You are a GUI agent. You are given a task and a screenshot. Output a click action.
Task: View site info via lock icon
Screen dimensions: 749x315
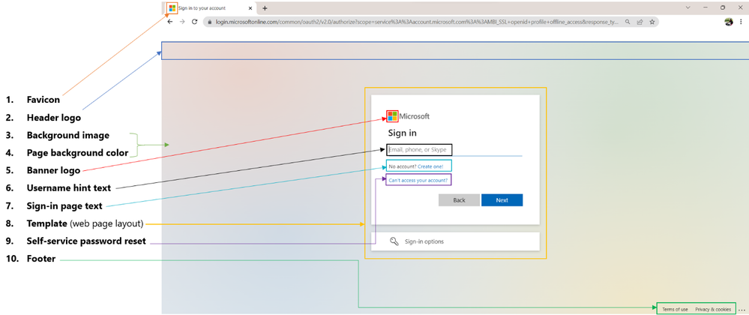(x=209, y=22)
